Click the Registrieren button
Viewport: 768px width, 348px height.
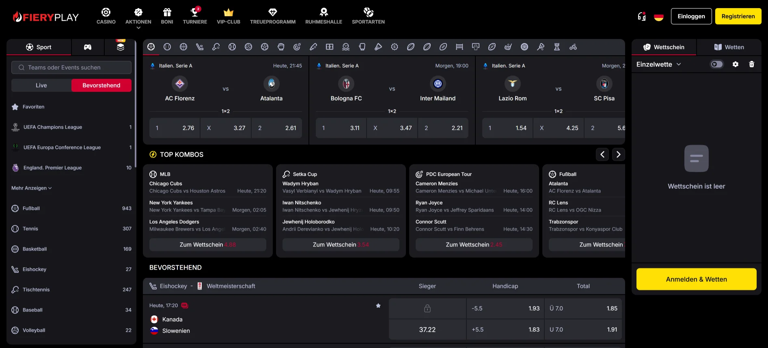[x=738, y=16]
